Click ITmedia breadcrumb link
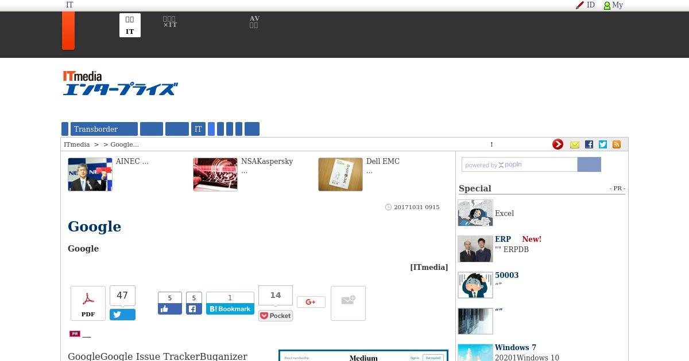Image resolution: width=689 pixels, height=361 pixels. (77, 144)
